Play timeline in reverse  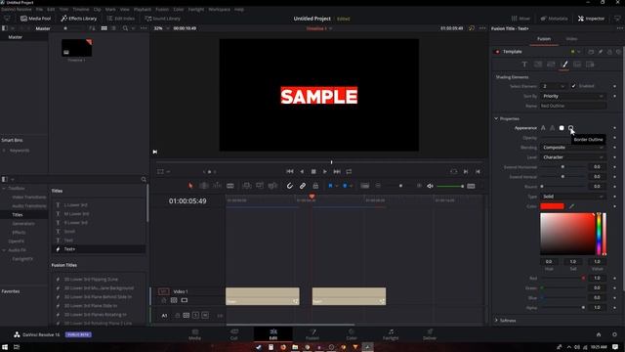302,171
